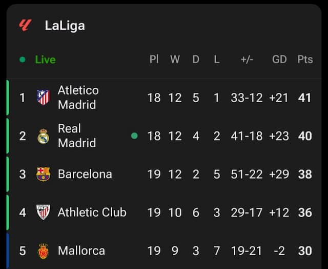
Task: Open the Mallorca team name
Action: (x=81, y=251)
